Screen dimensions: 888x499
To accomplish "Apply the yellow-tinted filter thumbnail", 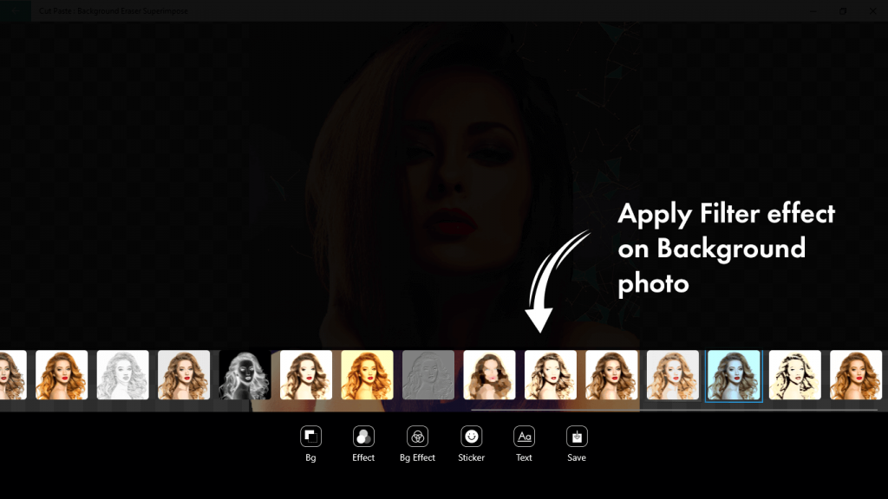I will click(x=367, y=374).
